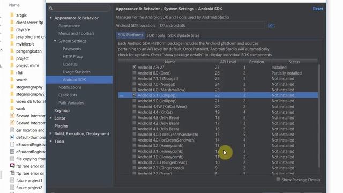Open Updates settings page
343x193 pixels.
coord(70,64)
